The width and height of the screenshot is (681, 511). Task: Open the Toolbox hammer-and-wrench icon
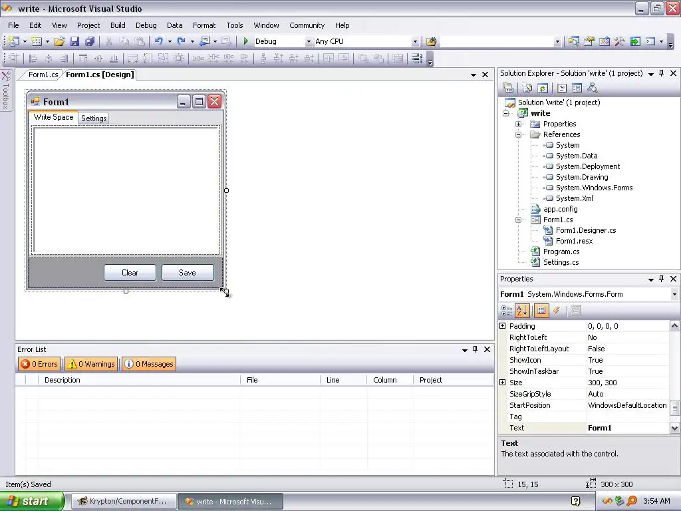tap(619, 41)
